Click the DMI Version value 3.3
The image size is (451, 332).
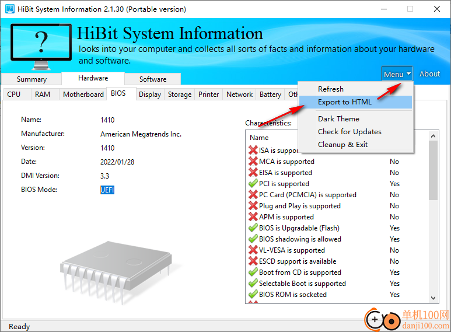pyautogui.click(x=104, y=176)
